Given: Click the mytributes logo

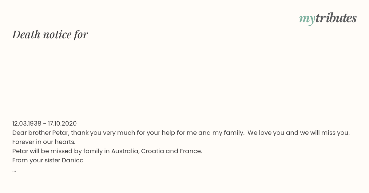Looking at the screenshot, I should click(328, 19).
